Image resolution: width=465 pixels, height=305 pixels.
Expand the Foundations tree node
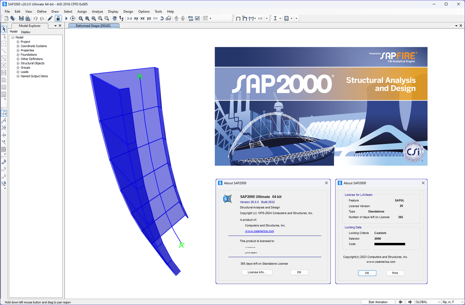(18, 55)
